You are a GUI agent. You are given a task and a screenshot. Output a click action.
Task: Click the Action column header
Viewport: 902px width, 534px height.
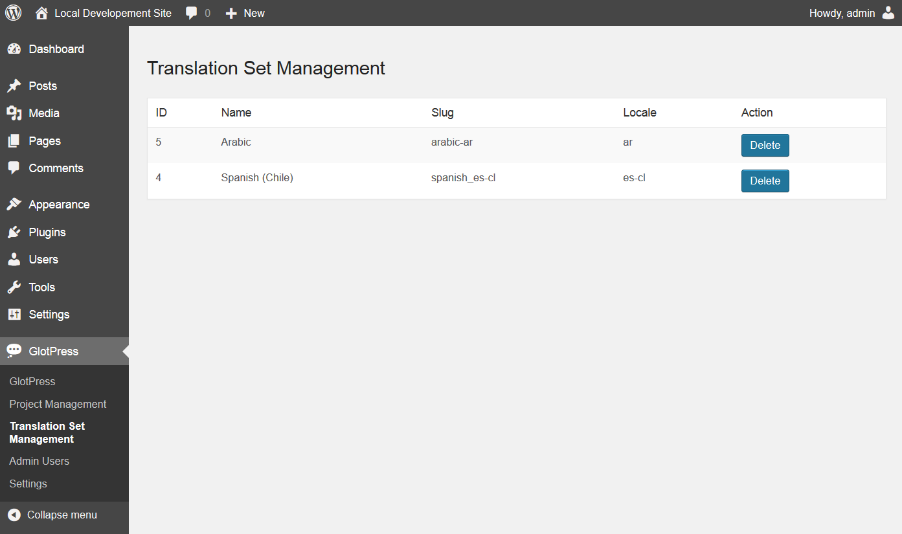[757, 113]
